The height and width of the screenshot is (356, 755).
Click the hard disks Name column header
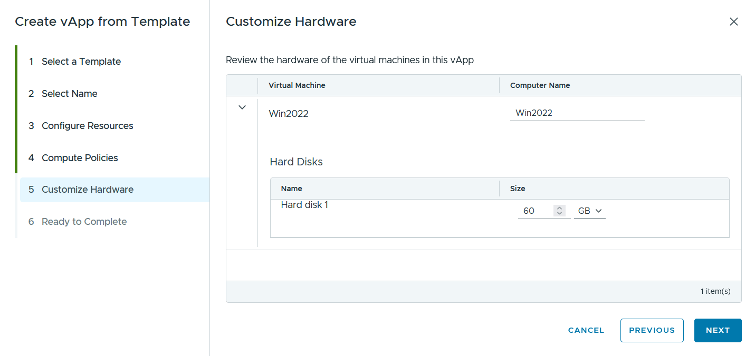292,189
